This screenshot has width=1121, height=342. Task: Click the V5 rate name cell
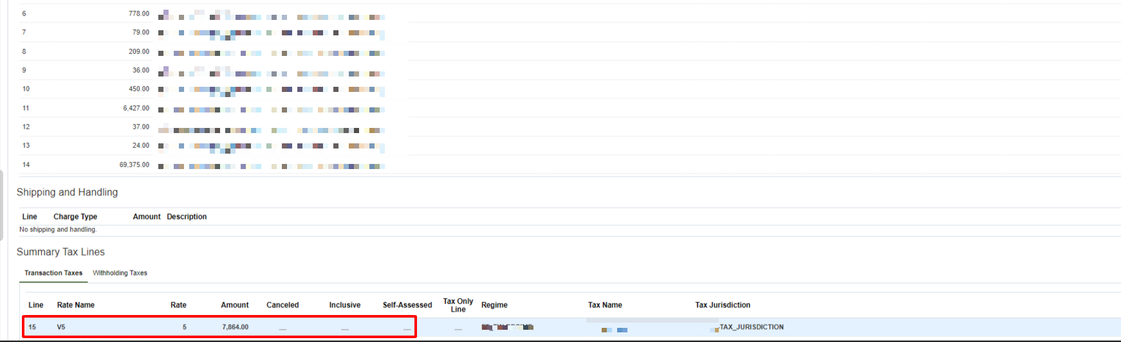pyautogui.click(x=61, y=327)
